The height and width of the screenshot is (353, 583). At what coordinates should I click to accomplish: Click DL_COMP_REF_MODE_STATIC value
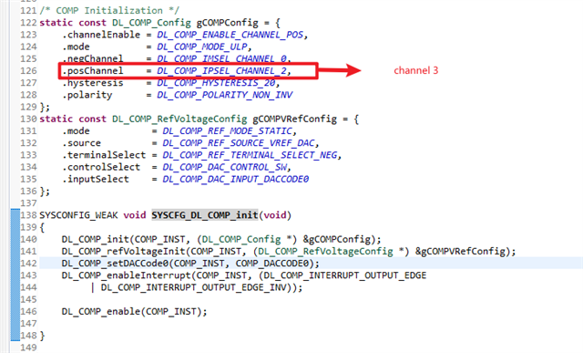click(x=228, y=131)
